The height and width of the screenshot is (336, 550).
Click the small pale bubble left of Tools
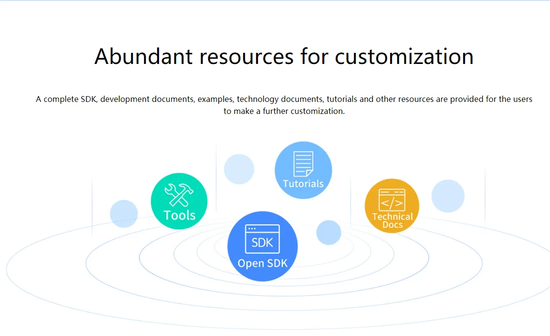[x=124, y=213]
